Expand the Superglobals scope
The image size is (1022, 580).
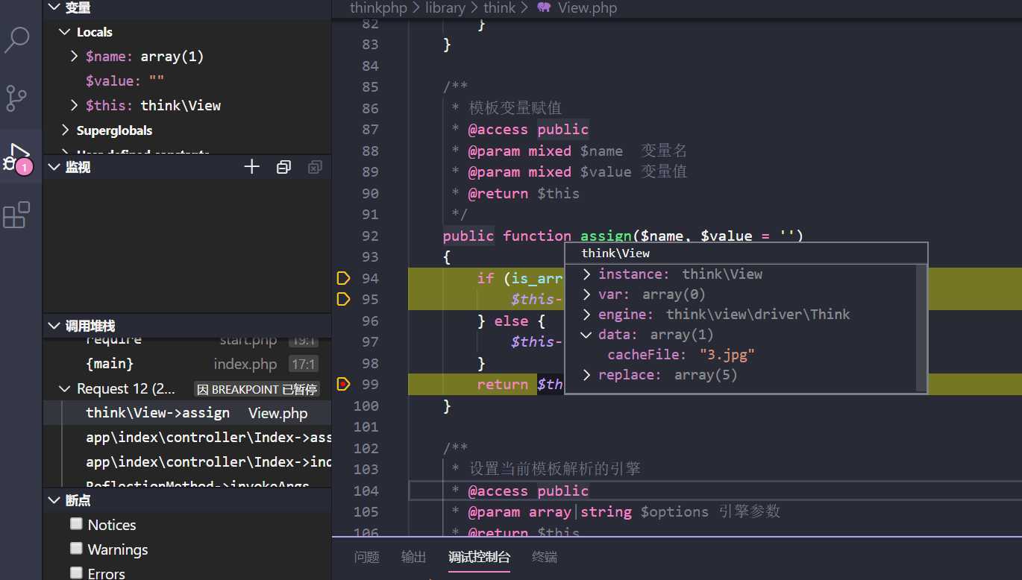point(65,130)
